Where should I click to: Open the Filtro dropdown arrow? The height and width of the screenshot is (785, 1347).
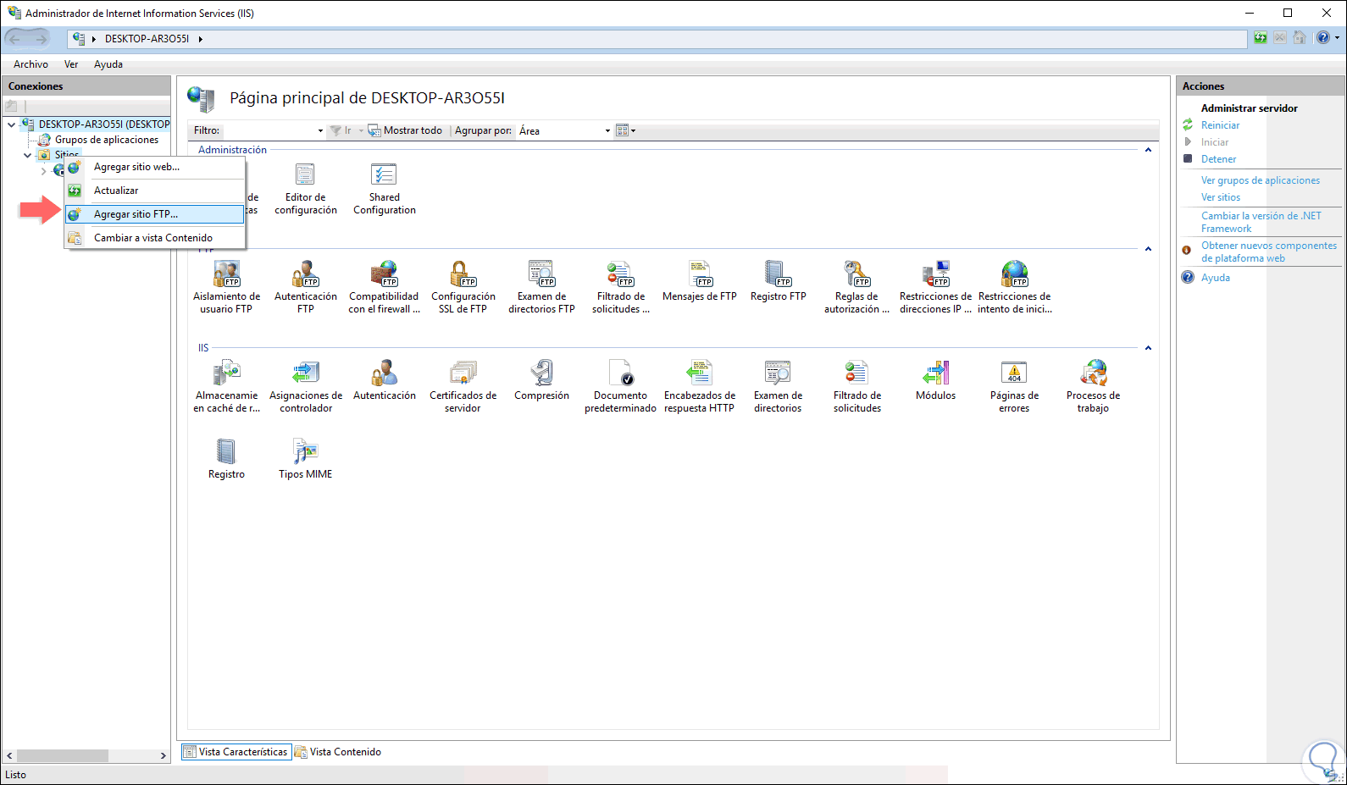coord(320,130)
